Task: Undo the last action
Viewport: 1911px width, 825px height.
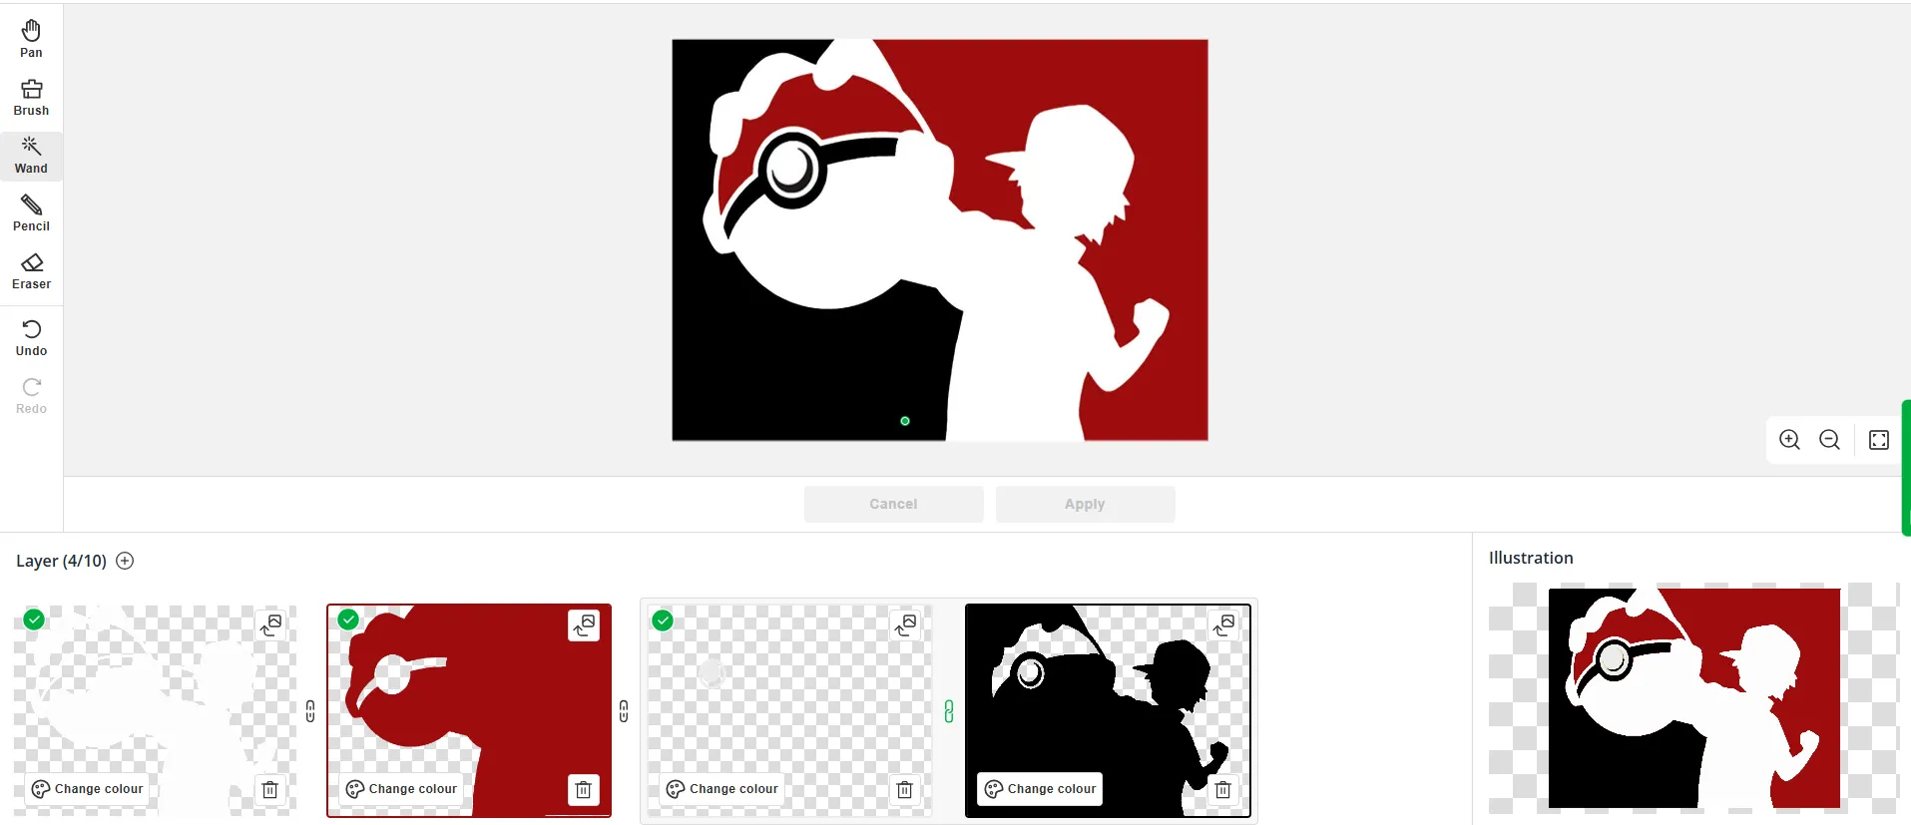Action: 31,337
